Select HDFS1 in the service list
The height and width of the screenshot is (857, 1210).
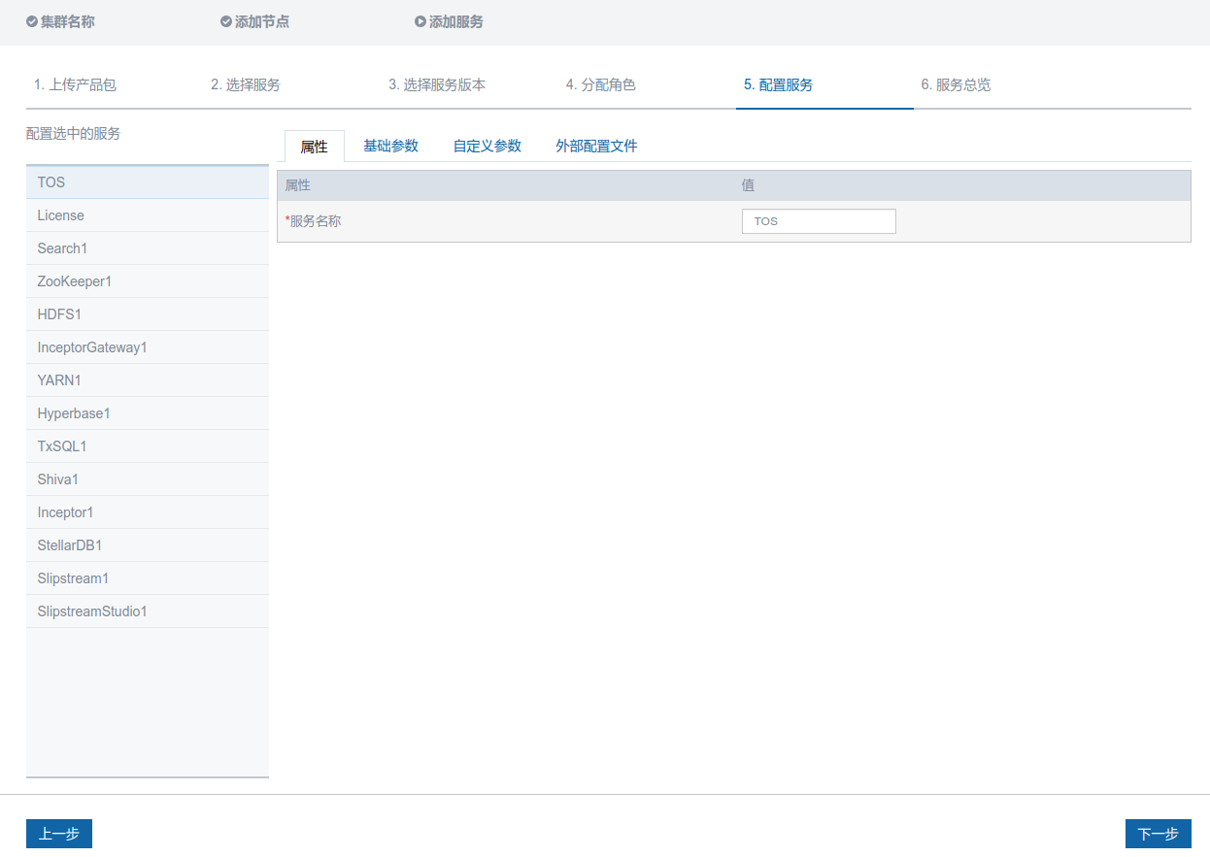pos(148,314)
